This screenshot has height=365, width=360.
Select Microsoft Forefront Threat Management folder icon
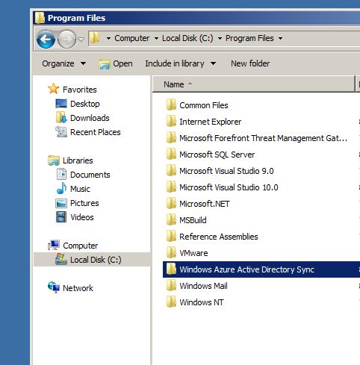pyautogui.click(x=171, y=137)
